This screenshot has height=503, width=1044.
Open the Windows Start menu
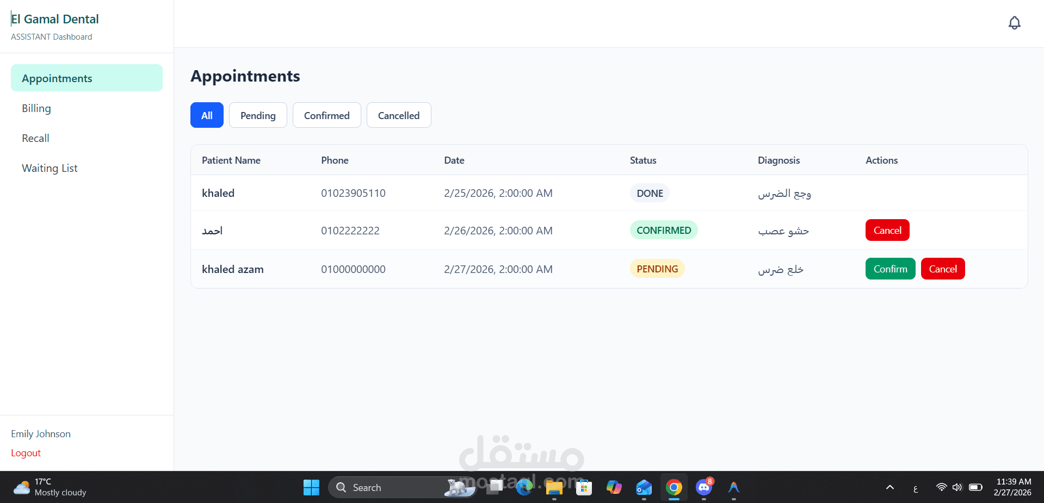(311, 487)
